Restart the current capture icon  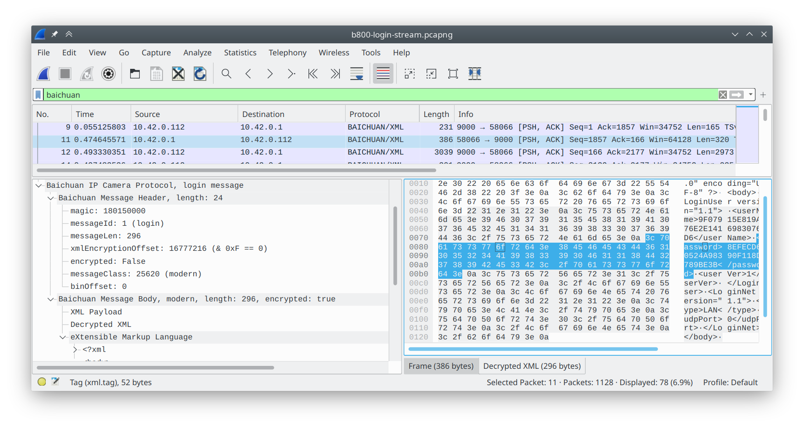coord(87,74)
